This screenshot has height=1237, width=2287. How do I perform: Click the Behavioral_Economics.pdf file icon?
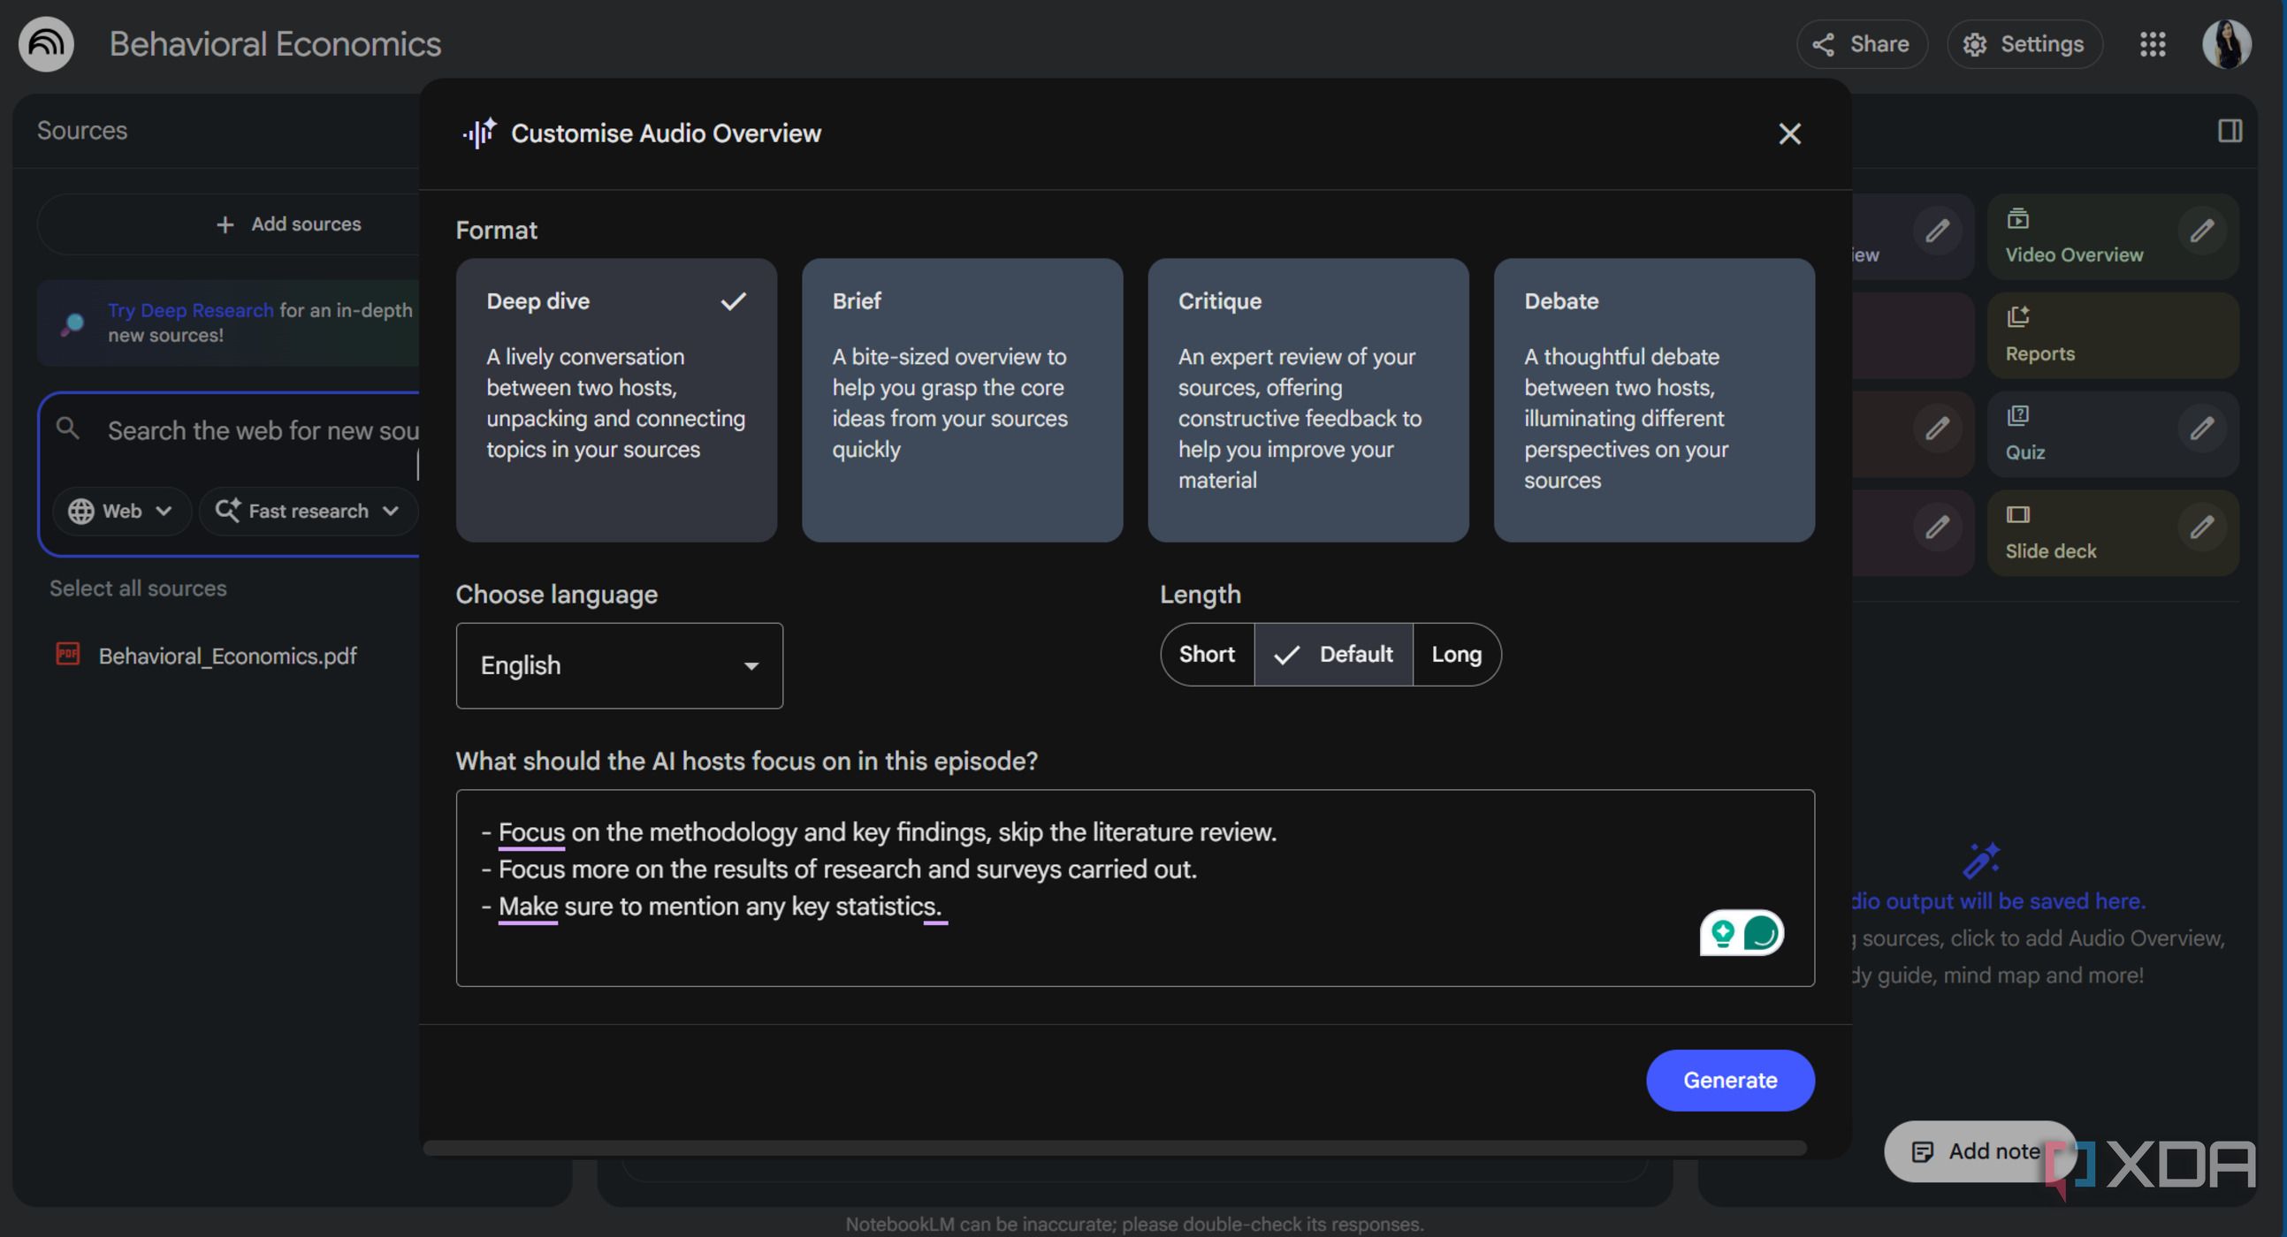(67, 654)
